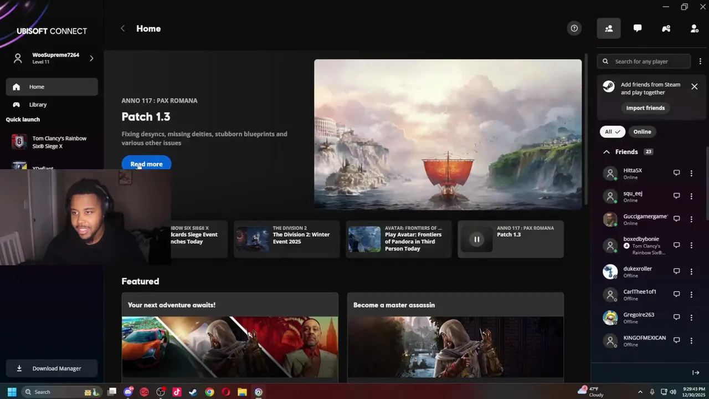Open chat with squ_eej
This screenshot has width=709, height=399.
(676, 196)
